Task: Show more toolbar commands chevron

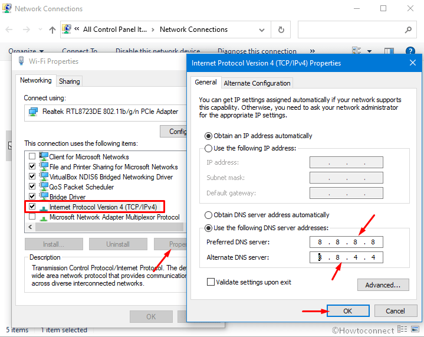Action: (313, 51)
